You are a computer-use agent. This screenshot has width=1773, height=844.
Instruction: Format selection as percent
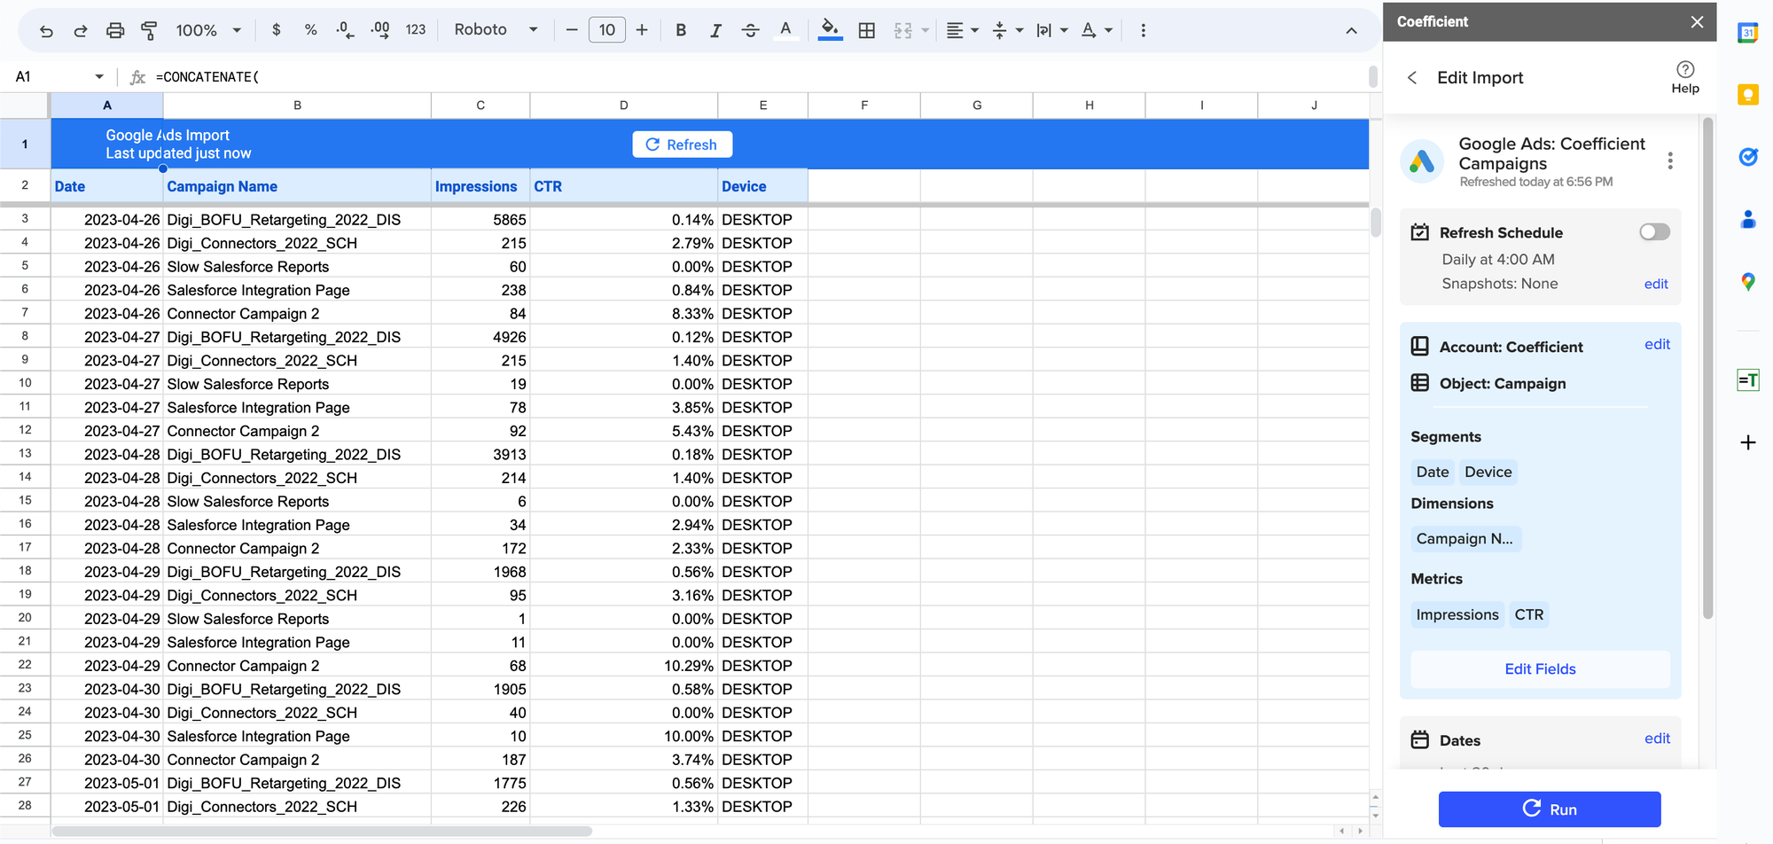tap(310, 30)
